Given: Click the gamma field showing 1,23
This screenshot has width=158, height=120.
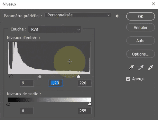Looking at the screenshot, I should pos(56,83).
